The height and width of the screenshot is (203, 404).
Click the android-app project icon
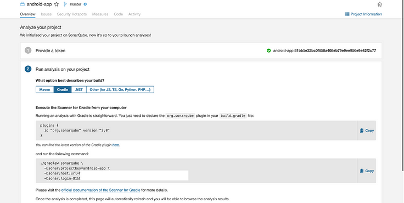point(23,4)
